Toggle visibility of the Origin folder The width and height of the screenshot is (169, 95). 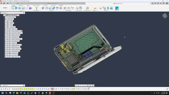coord(6,21)
